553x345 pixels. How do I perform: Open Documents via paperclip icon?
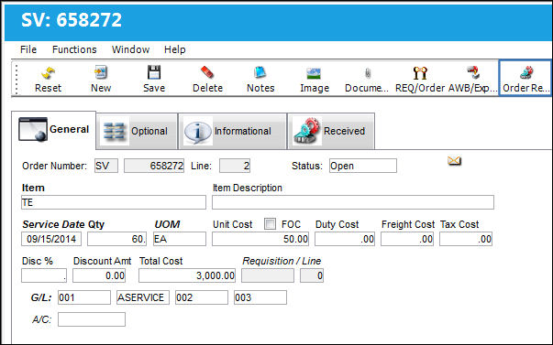(x=368, y=73)
